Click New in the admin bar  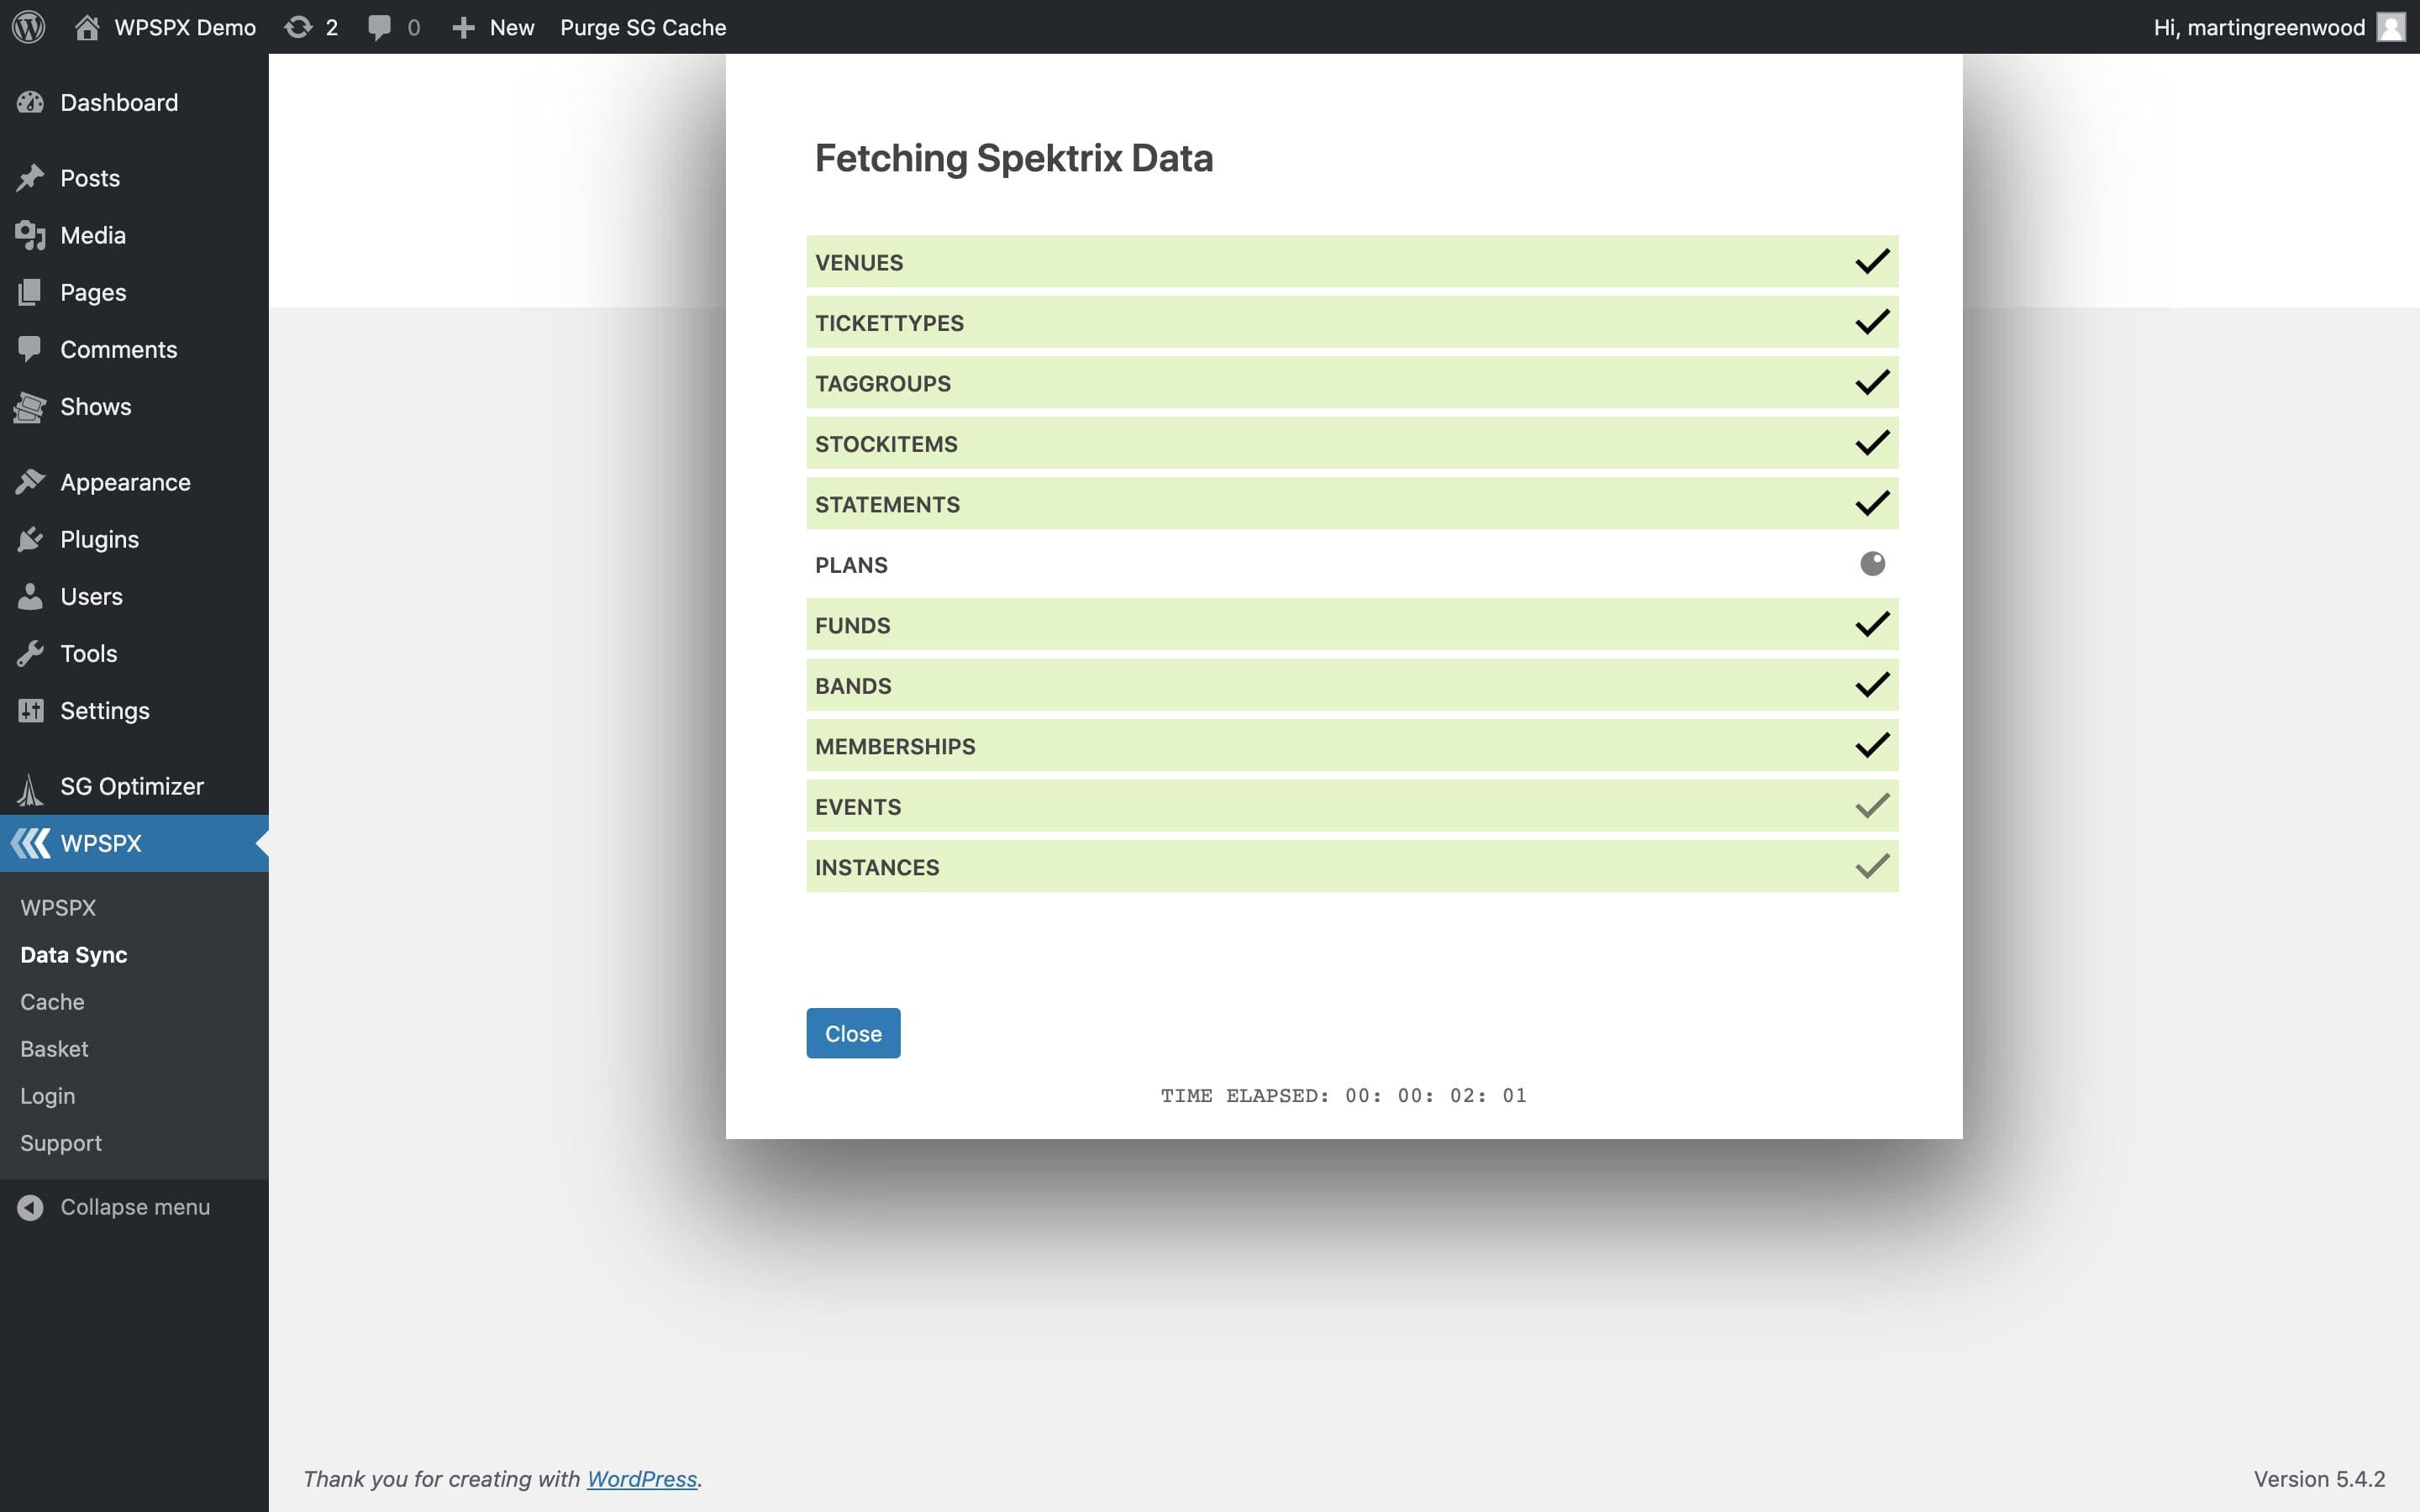click(512, 27)
